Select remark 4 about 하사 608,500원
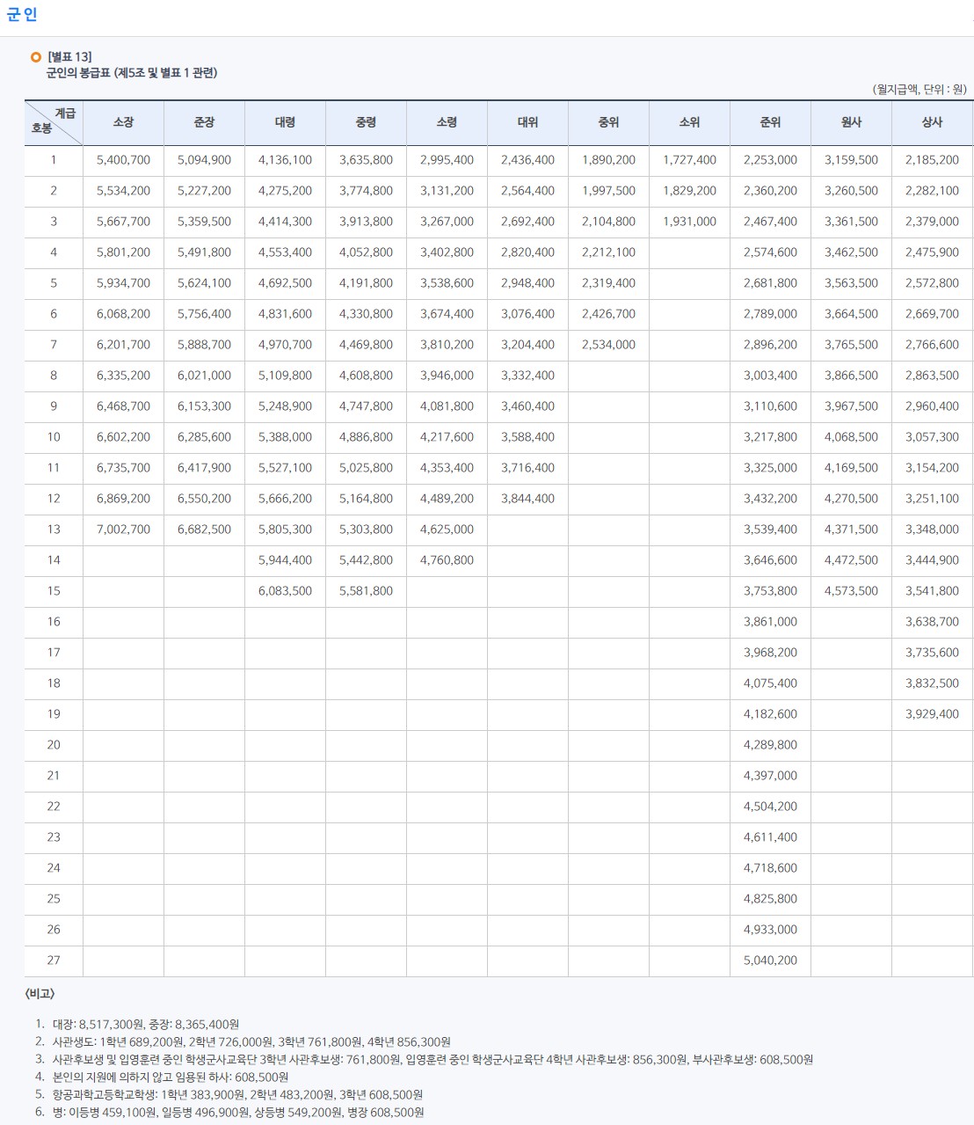 tap(171, 1078)
